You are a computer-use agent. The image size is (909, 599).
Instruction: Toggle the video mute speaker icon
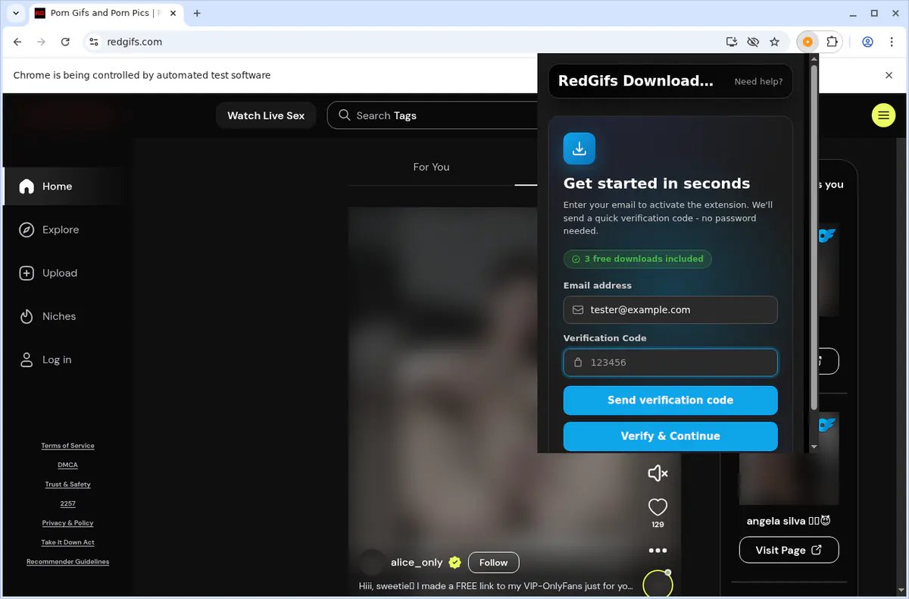[x=658, y=473]
